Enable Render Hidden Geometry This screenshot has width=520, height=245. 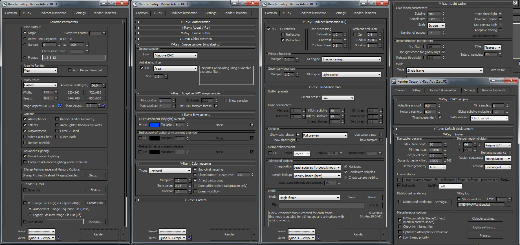point(57,119)
